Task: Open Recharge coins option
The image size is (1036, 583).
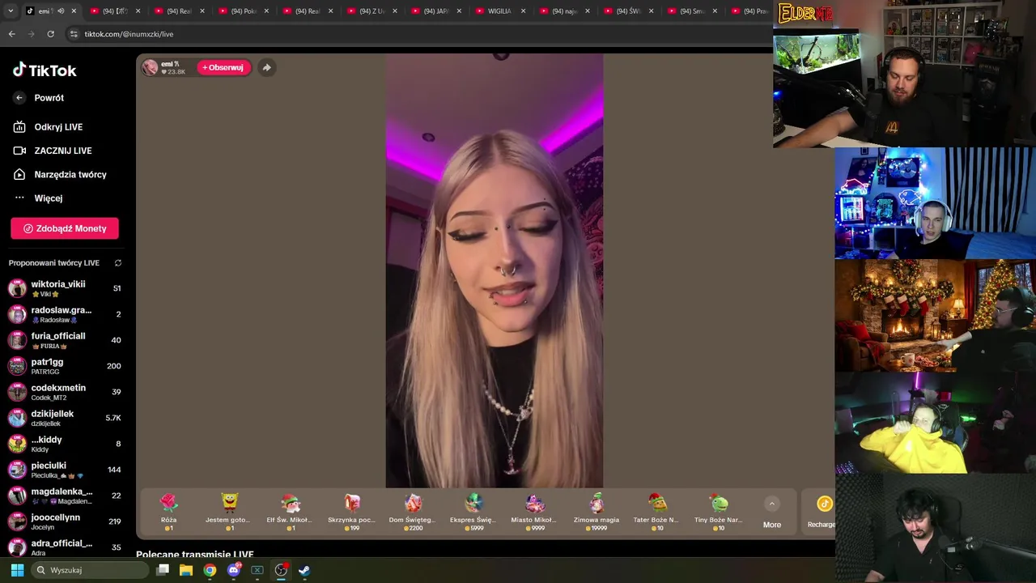Action: tap(822, 513)
